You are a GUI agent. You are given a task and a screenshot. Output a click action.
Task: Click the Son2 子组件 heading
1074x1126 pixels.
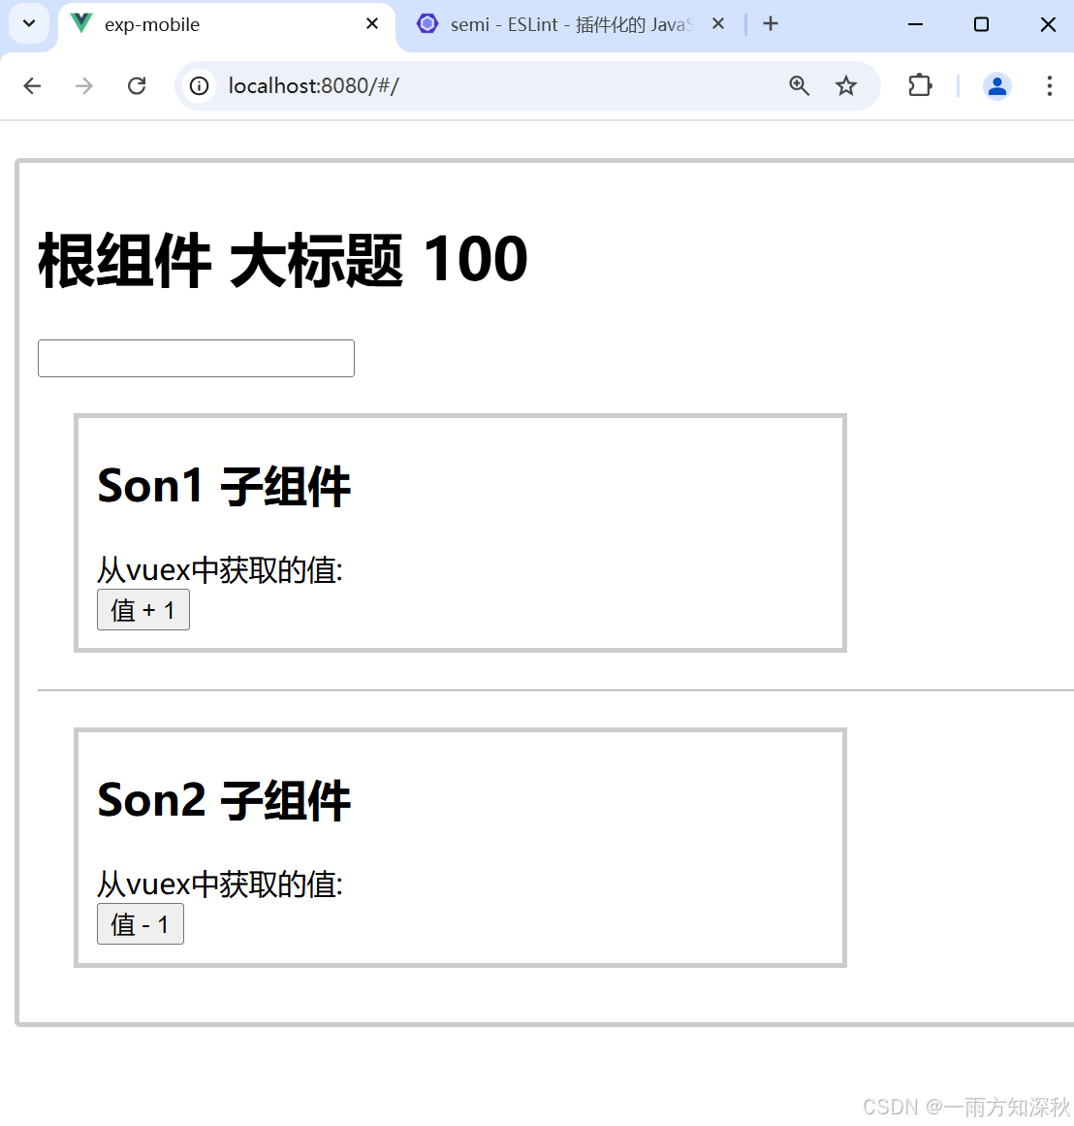(x=224, y=800)
